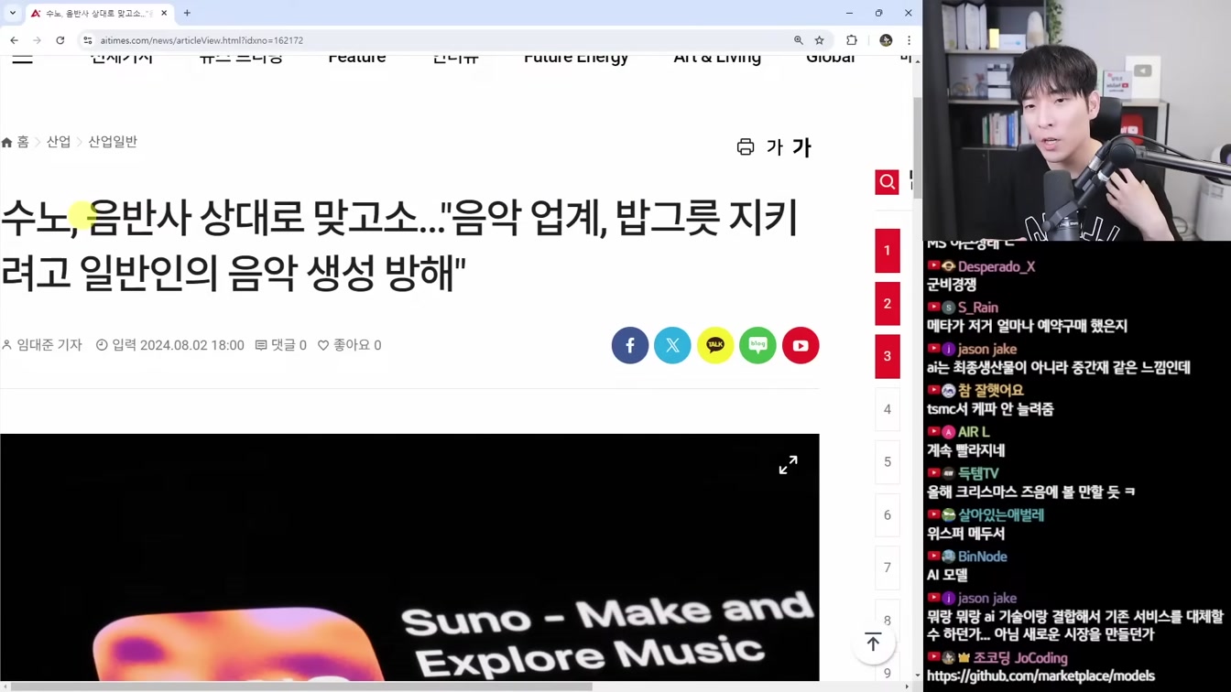Bookmark this page with the star icon
The width and height of the screenshot is (1231, 692).
820,40
